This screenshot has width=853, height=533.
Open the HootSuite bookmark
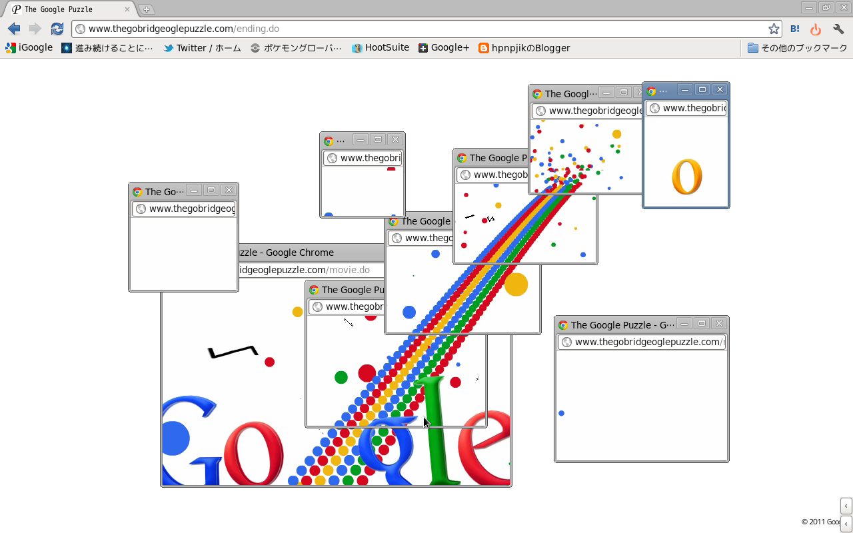click(x=381, y=48)
